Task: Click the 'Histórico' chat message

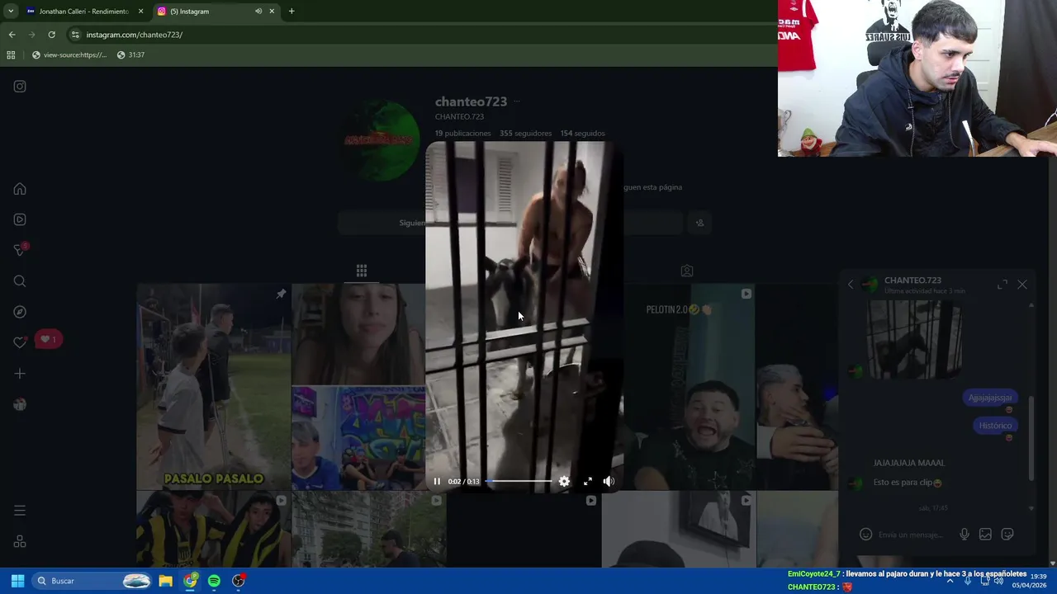Action: (995, 426)
